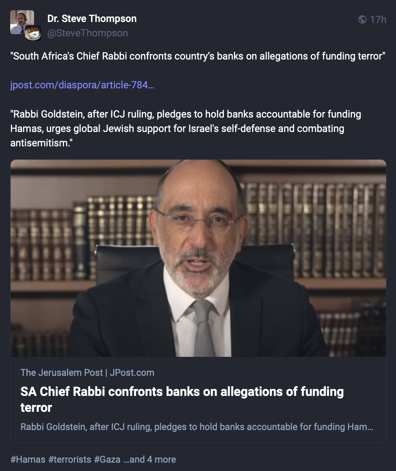Click the card description about ICJ ruling
The image size is (396, 471).
(x=197, y=427)
